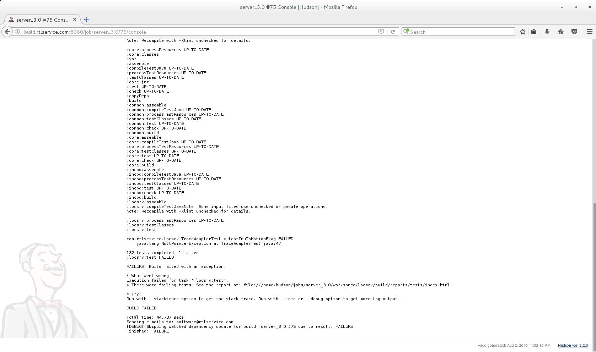596x352 pixels.
Task: Click the browser Back arrow button
Action: [x=7, y=32]
